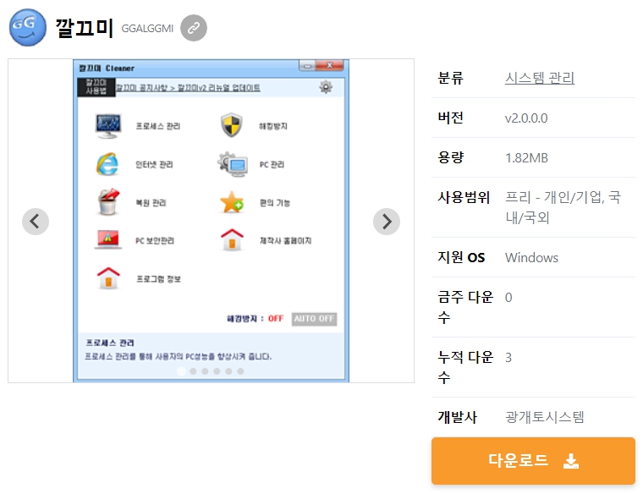Open the 시스템 관리 category link
The image size is (643, 494).
[539, 78]
